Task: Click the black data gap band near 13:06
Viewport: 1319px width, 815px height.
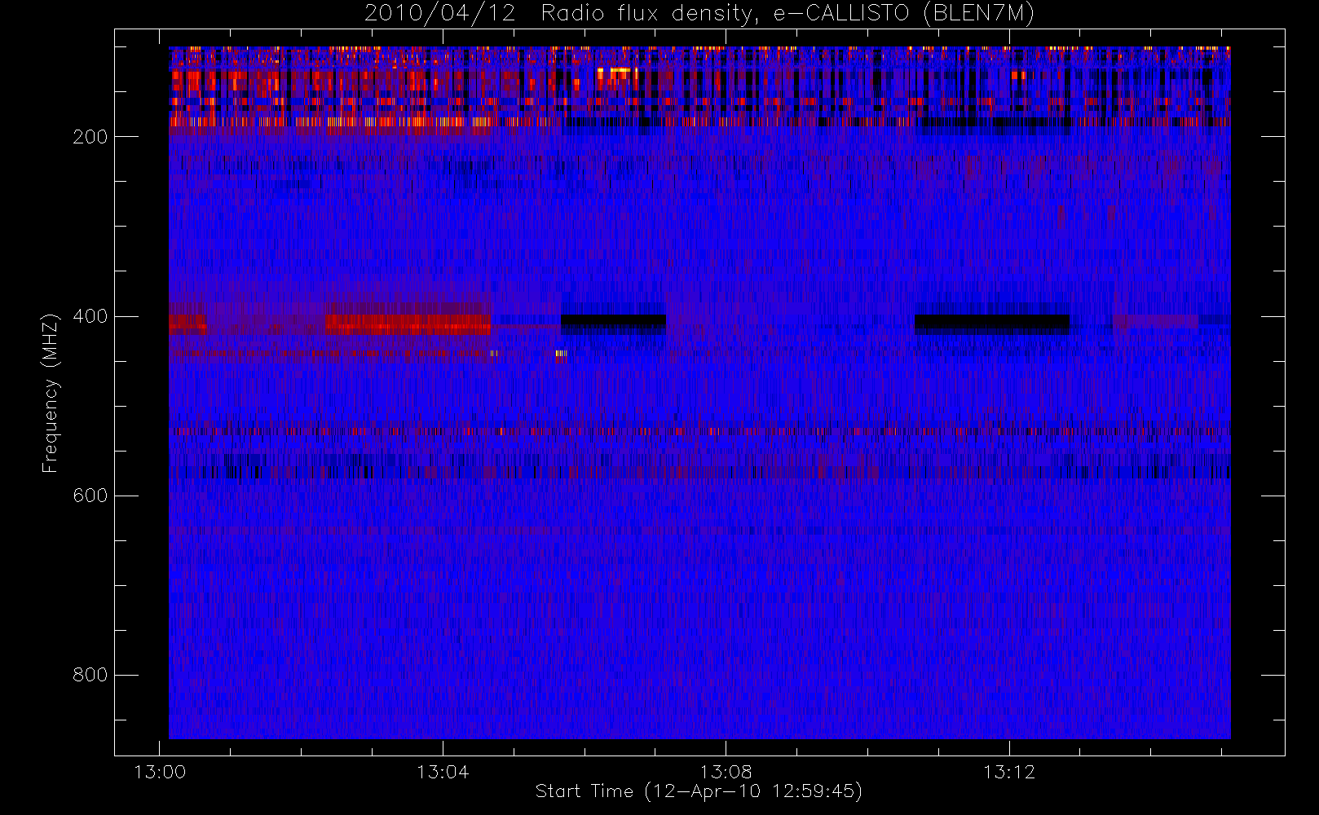Action: pyautogui.click(x=613, y=321)
